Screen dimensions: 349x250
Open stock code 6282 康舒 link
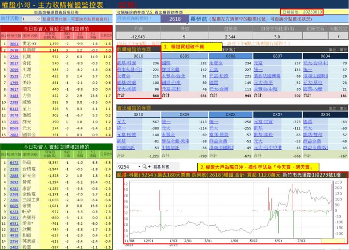tap(14, 188)
